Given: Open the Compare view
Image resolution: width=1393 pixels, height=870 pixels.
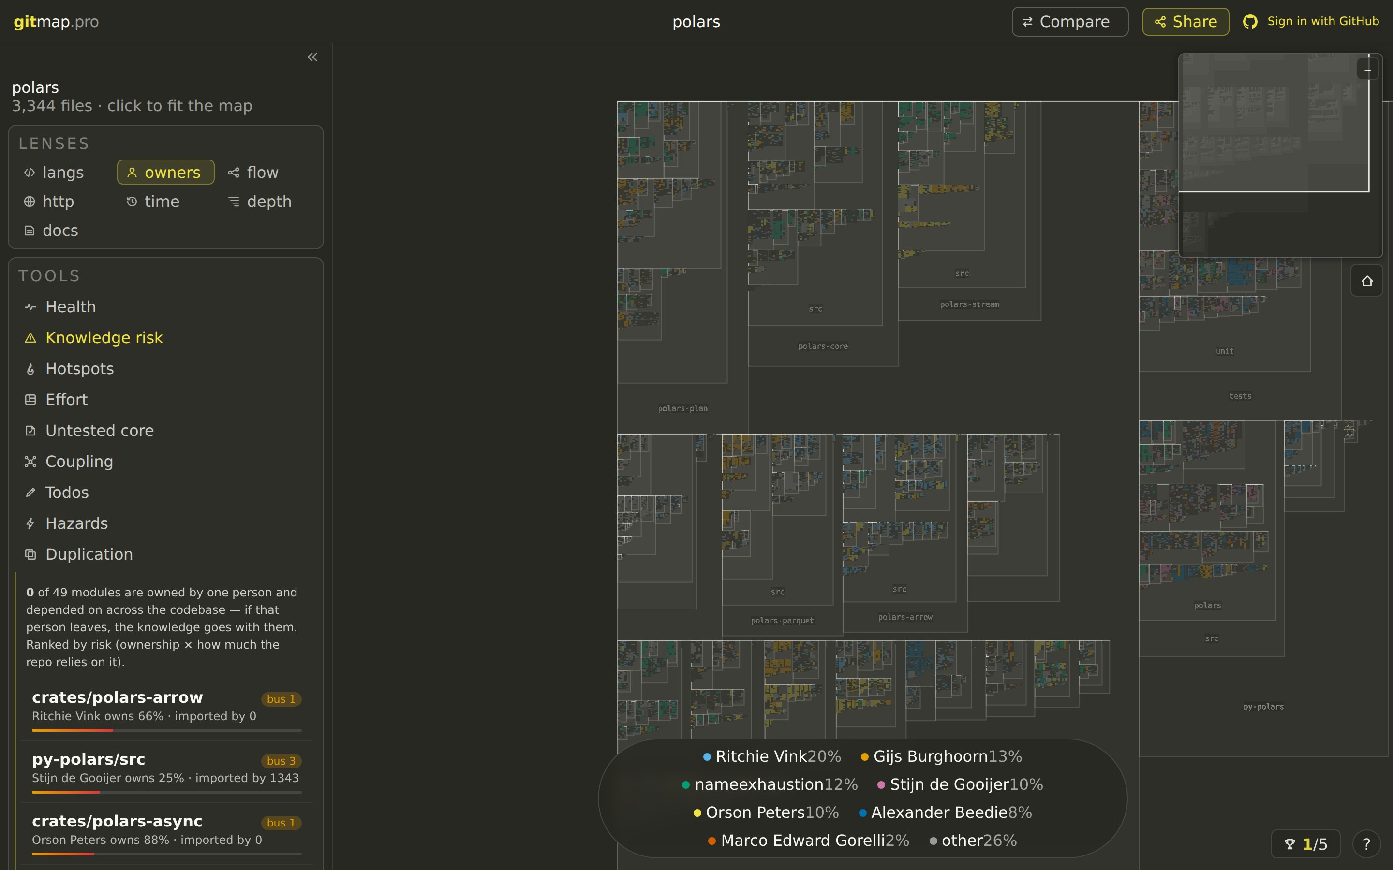Looking at the screenshot, I should click(1069, 22).
